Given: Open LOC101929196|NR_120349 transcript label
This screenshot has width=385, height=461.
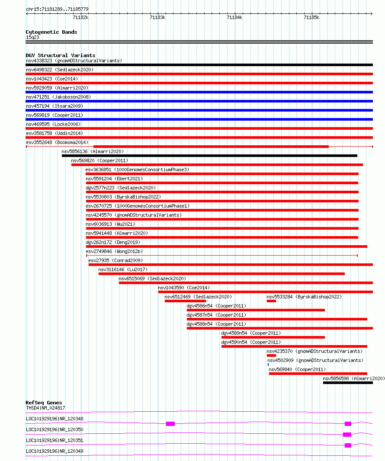Looking at the screenshot, I should click(x=55, y=452).
